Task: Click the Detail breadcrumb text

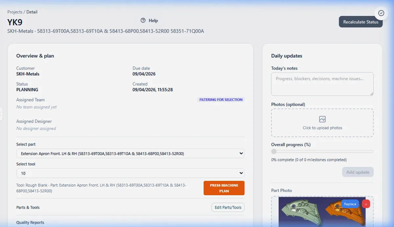Action: click(x=32, y=12)
